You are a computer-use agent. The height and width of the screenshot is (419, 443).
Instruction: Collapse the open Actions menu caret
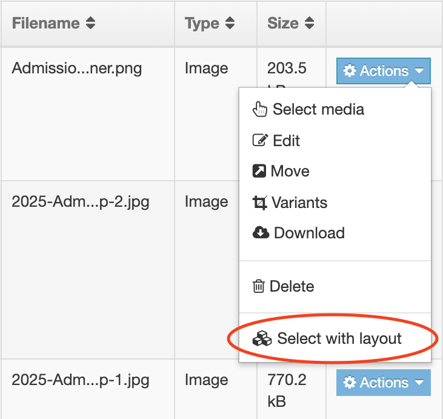click(x=419, y=71)
